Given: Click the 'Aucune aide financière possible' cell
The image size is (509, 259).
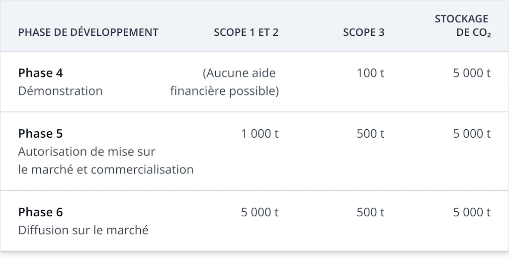Looking at the screenshot, I should 225,82.
